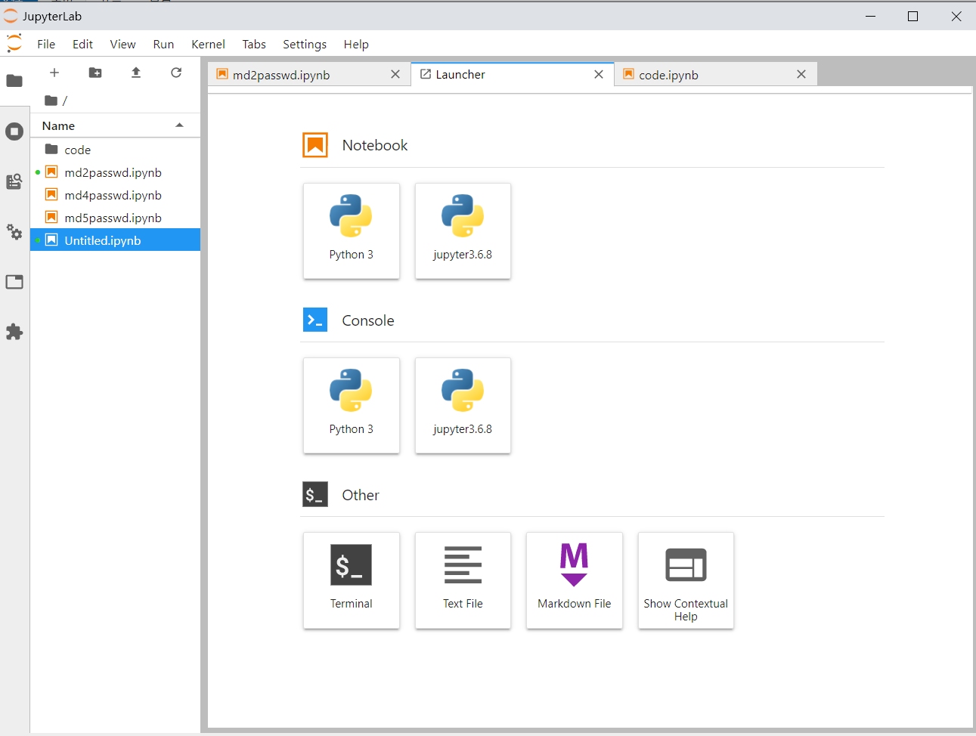The image size is (976, 736).
Task: Close the md2passwd.ipynb tab
Action: (x=395, y=74)
